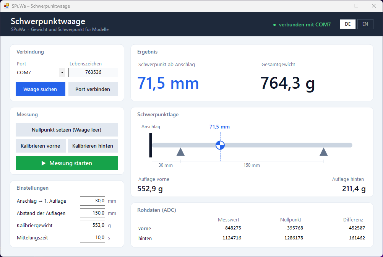
Task: Edit the Anschlag → 1. Auflage field
Action: click(x=93, y=201)
